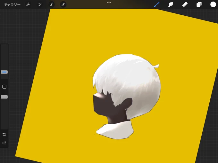This screenshot has width=218, height=163.
Task: Open the Adjustments magic wand menu
Action: pos(40,4)
